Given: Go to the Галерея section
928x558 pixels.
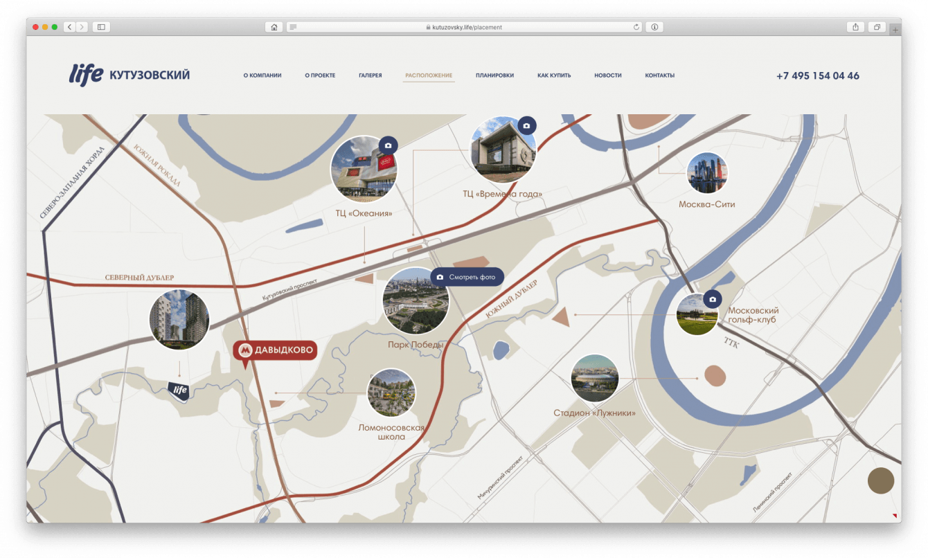Looking at the screenshot, I should (x=371, y=75).
